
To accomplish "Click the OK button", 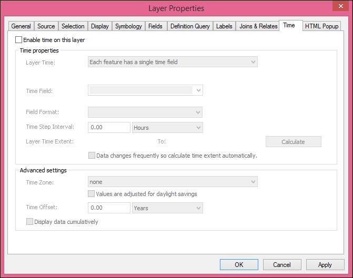I will 238,264.
